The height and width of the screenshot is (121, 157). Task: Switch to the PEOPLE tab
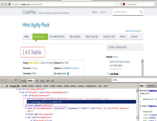tap(124, 37)
